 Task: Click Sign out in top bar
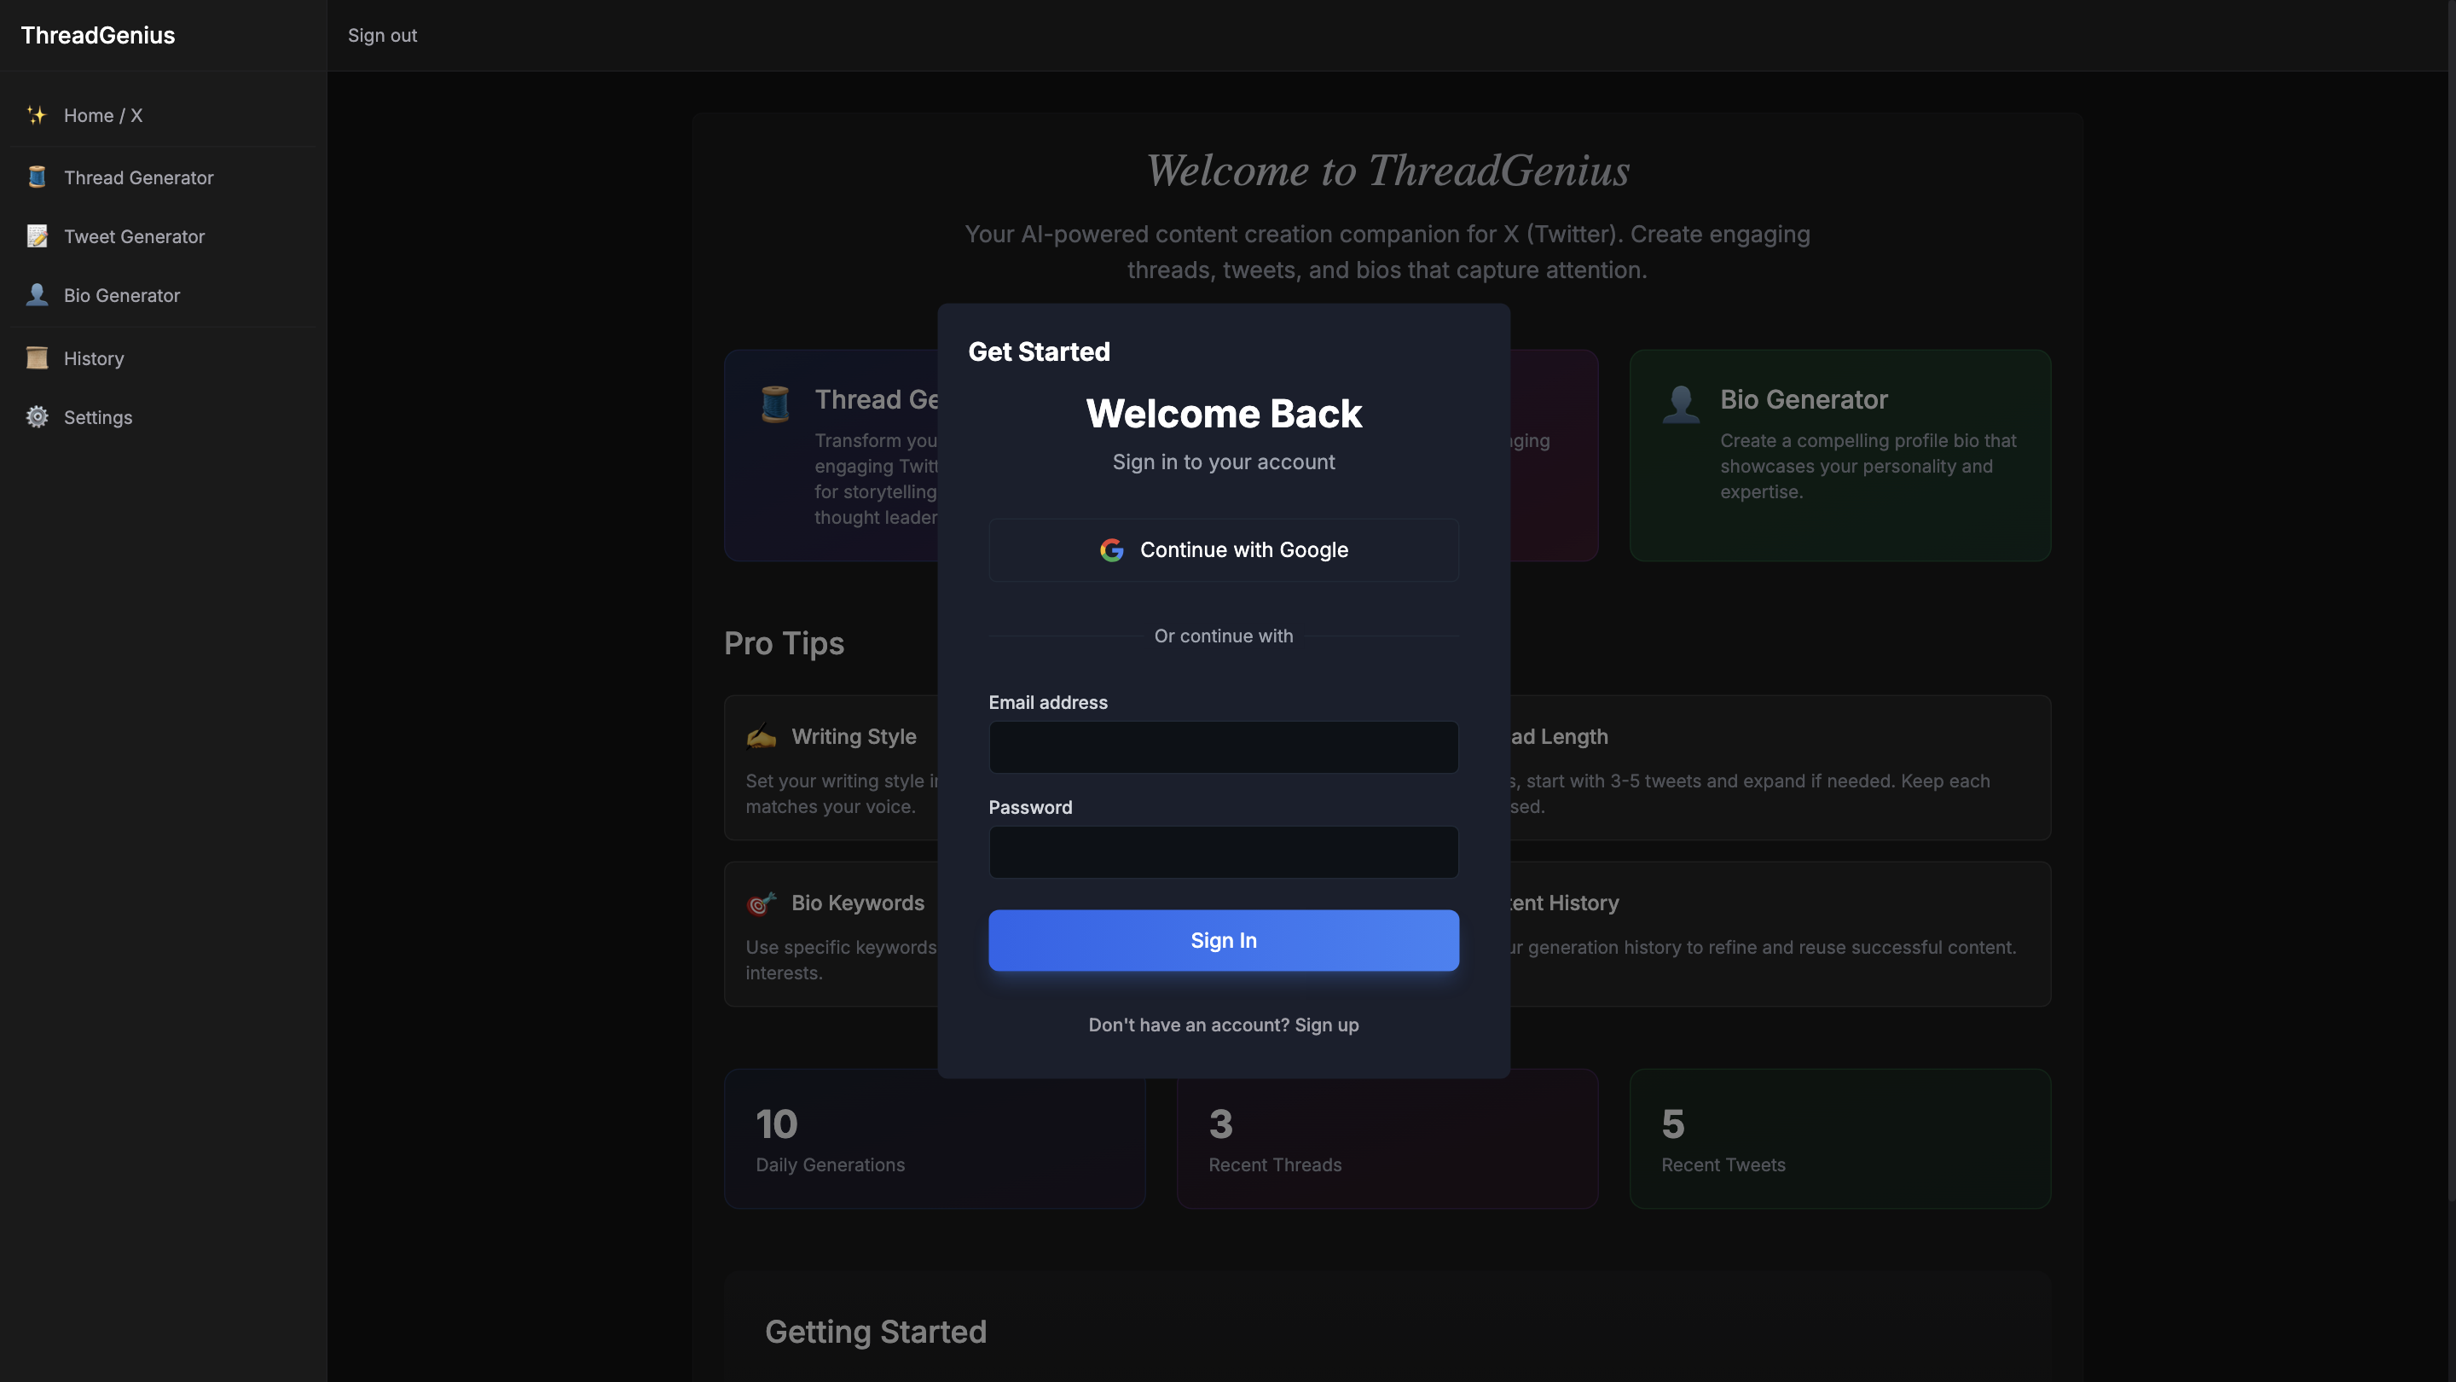tap(381, 35)
